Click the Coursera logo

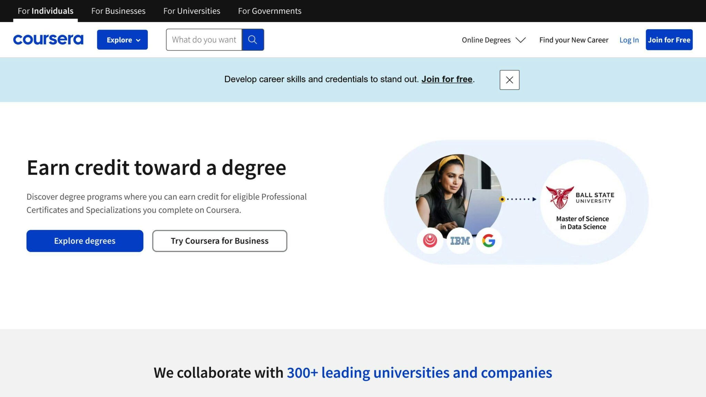(x=48, y=39)
